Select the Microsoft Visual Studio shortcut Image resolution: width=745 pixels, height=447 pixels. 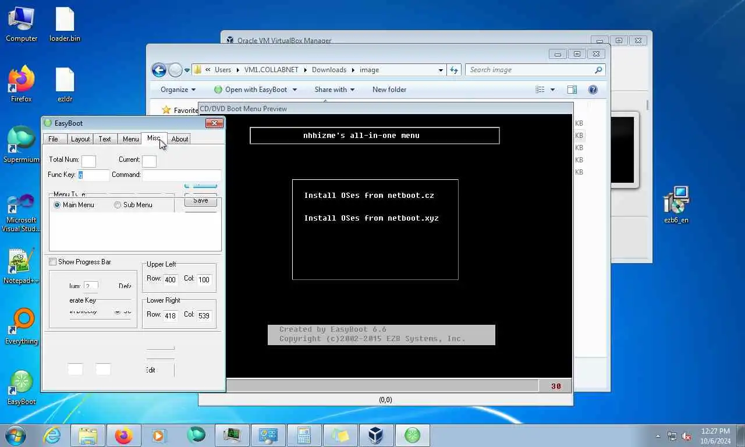pyautogui.click(x=22, y=213)
